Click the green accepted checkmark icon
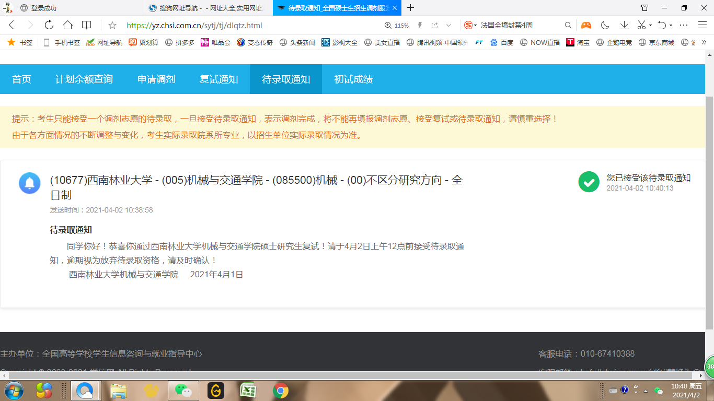Viewport: 714px width, 401px height. (x=589, y=182)
